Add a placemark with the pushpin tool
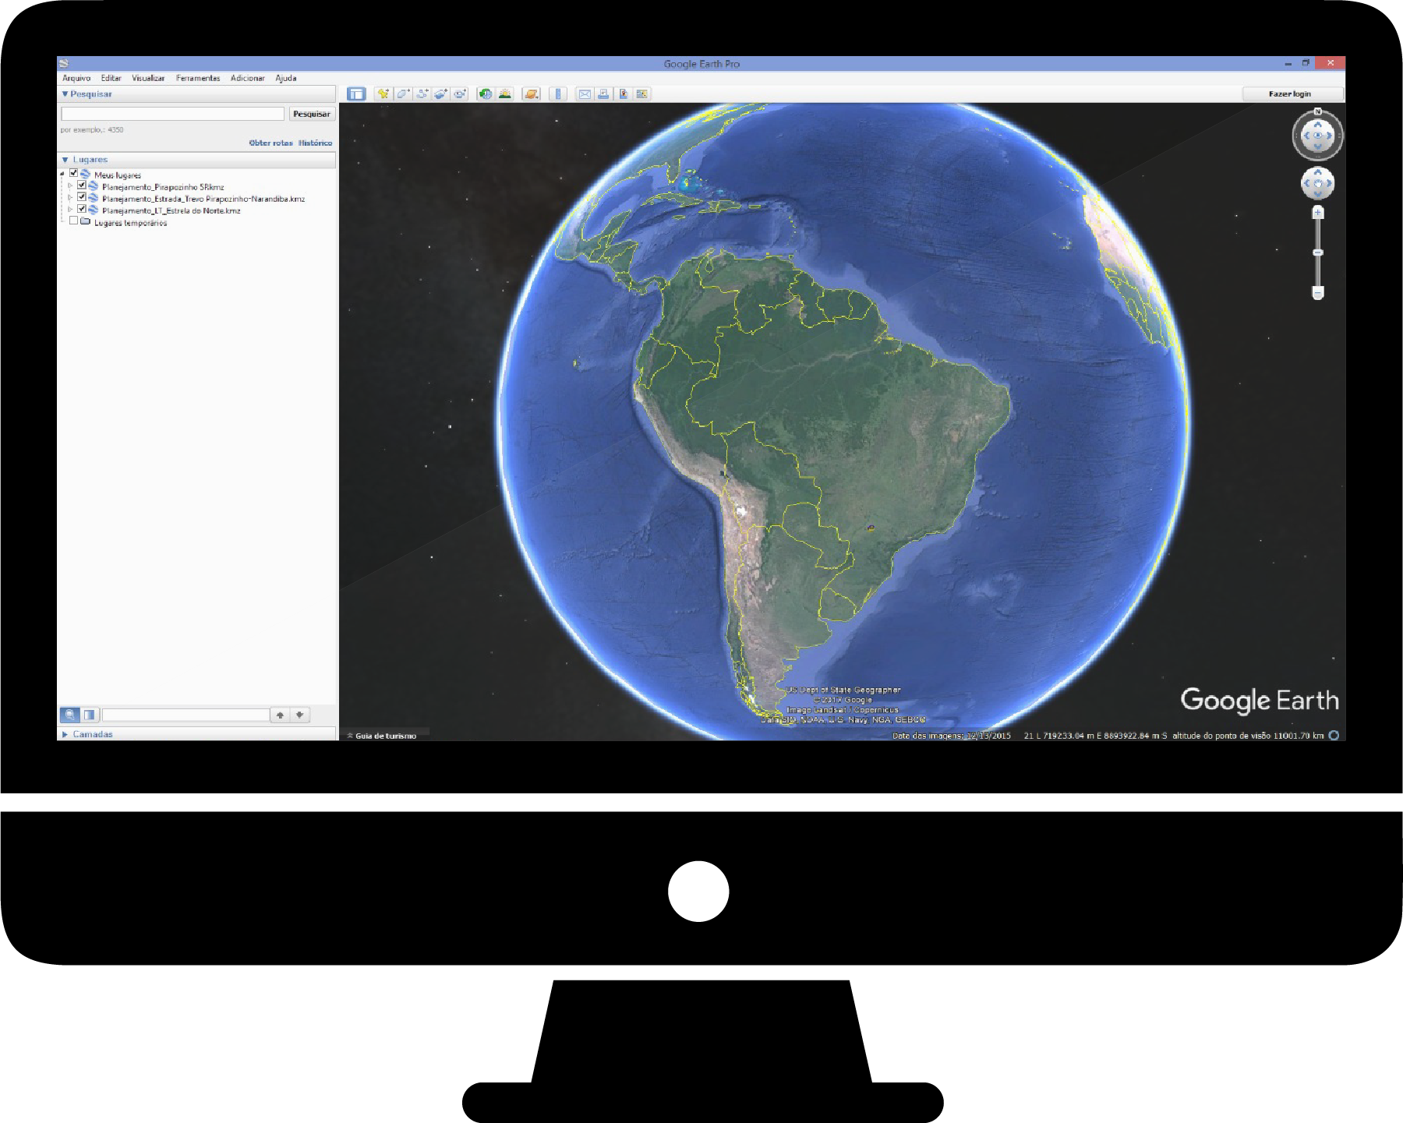 [383, 94]
